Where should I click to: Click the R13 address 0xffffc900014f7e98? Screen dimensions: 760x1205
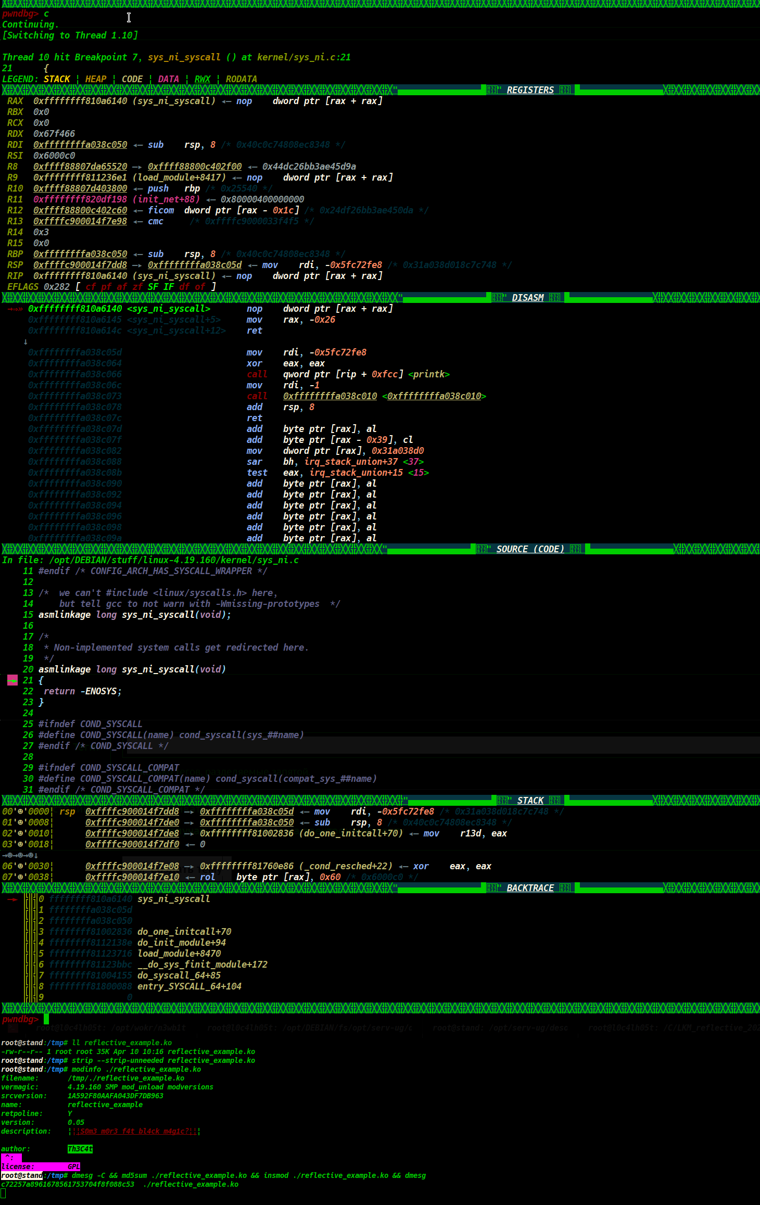click(x=80, y=221)
